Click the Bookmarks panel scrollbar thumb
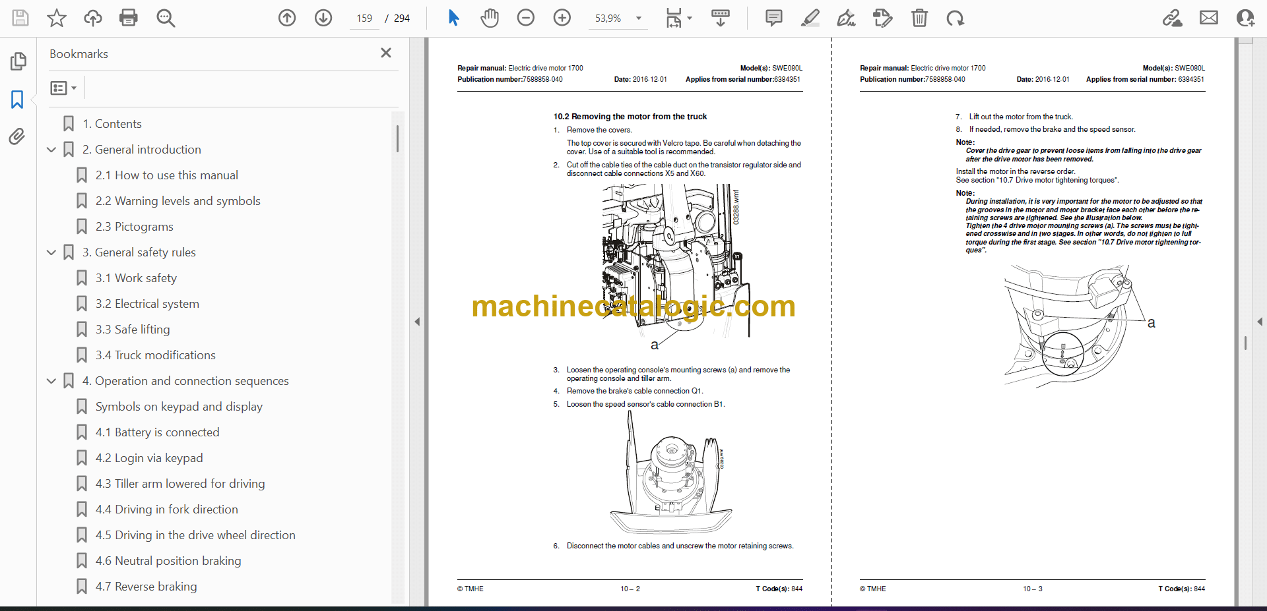1267x611 pixels. coord(397,138)
